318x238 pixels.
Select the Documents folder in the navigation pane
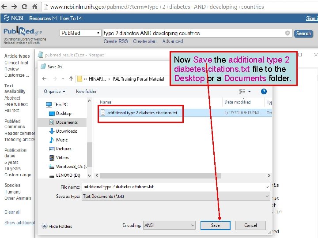point(64,122)
